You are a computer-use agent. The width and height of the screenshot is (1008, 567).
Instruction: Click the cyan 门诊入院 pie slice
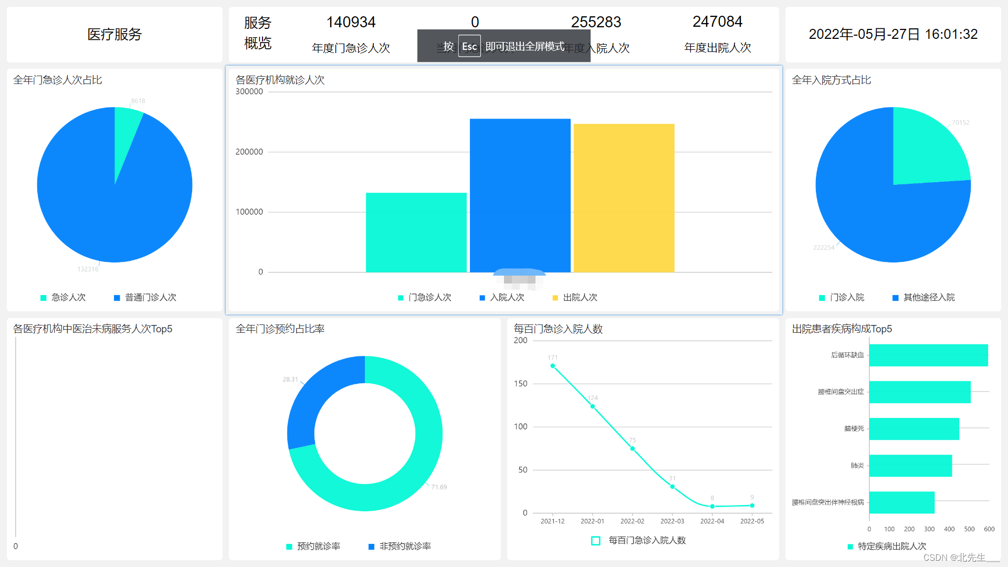[924, 152]
